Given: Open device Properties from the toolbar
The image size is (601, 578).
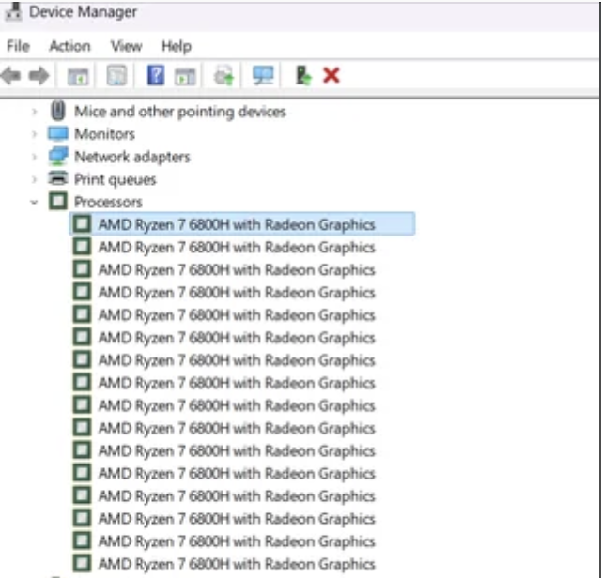Looking at the screenshot, I should [116, 75].
